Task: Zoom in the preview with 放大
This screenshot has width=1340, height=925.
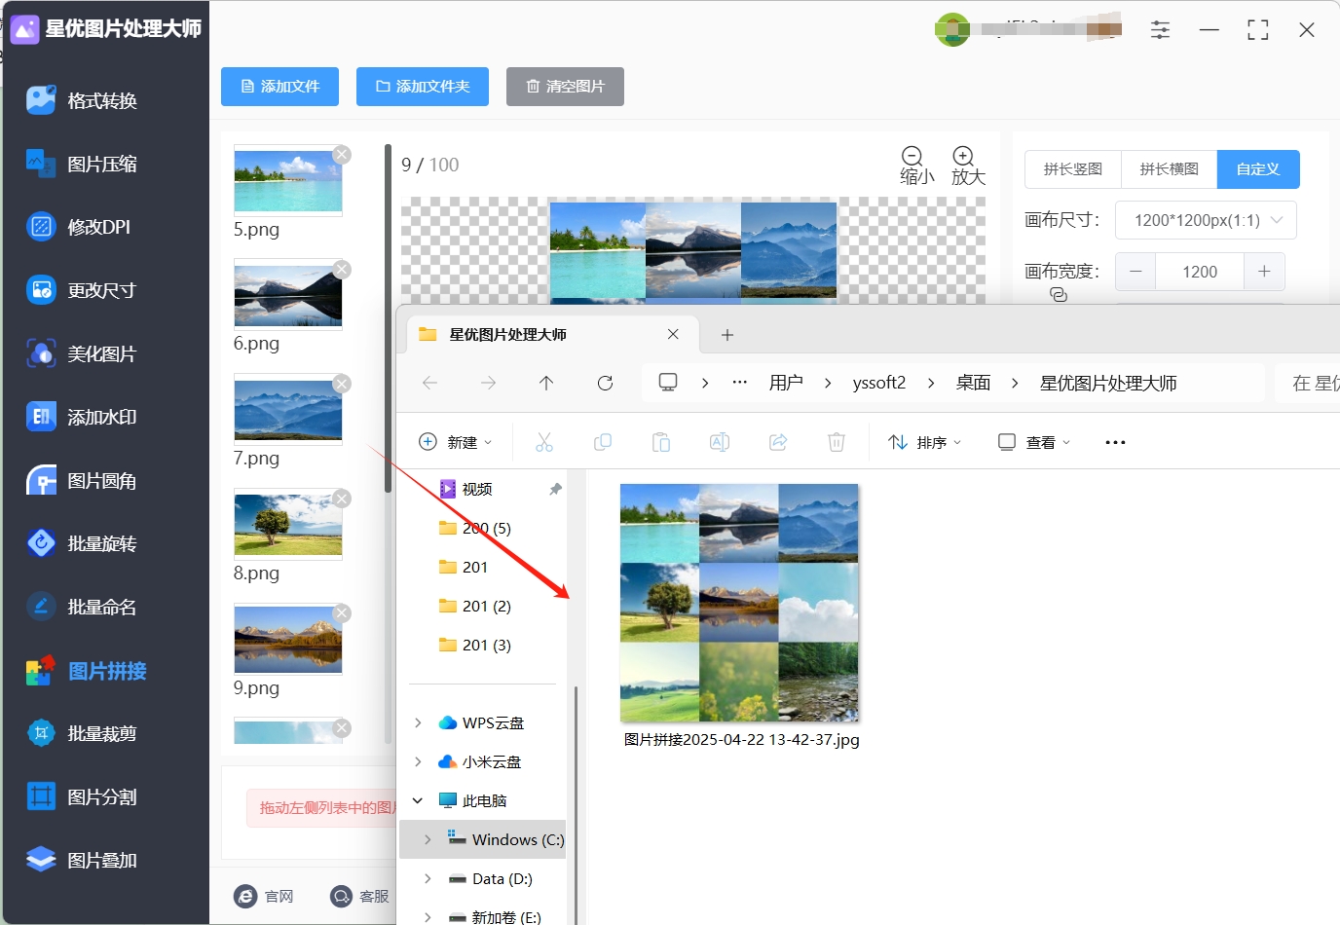Action: coord(967,166)
